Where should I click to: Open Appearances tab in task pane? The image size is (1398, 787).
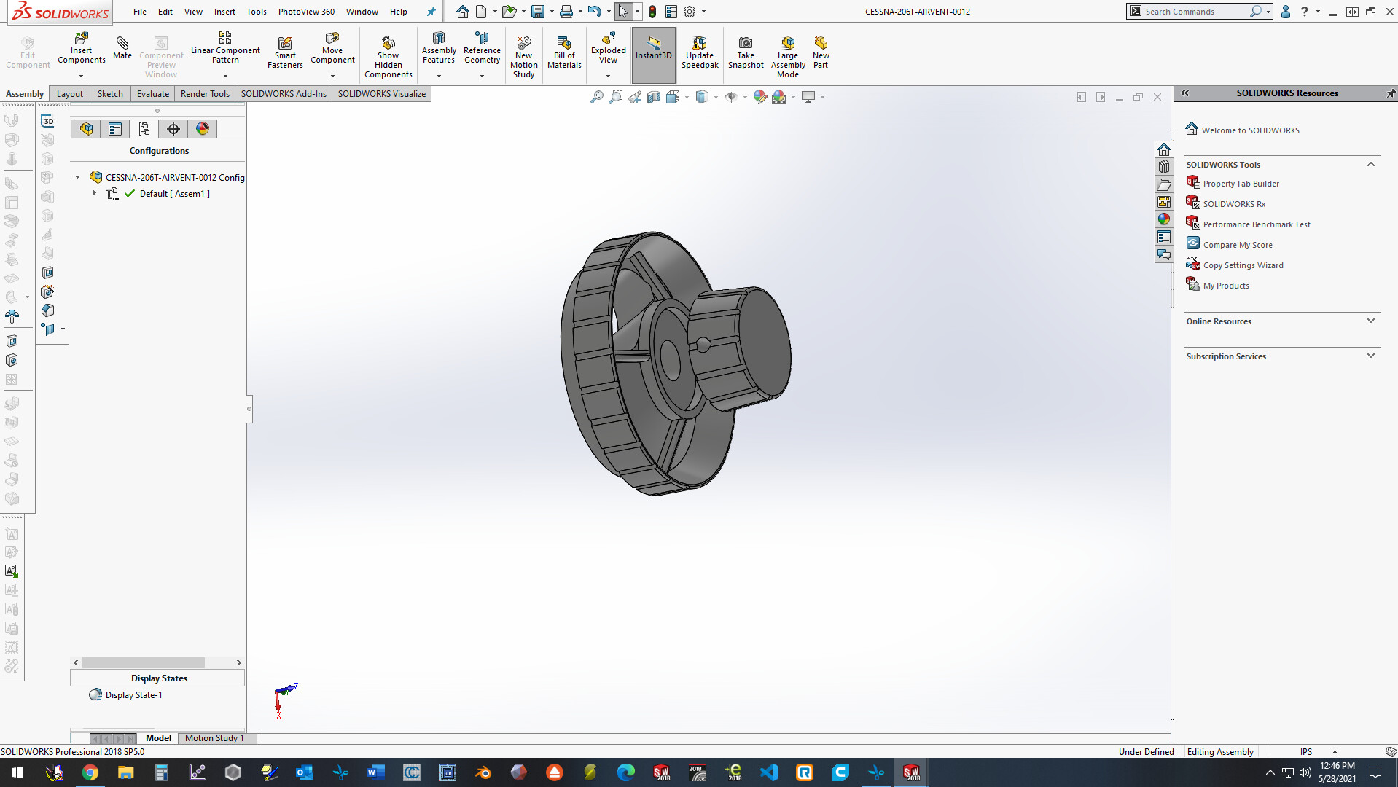coord(1164,219)
